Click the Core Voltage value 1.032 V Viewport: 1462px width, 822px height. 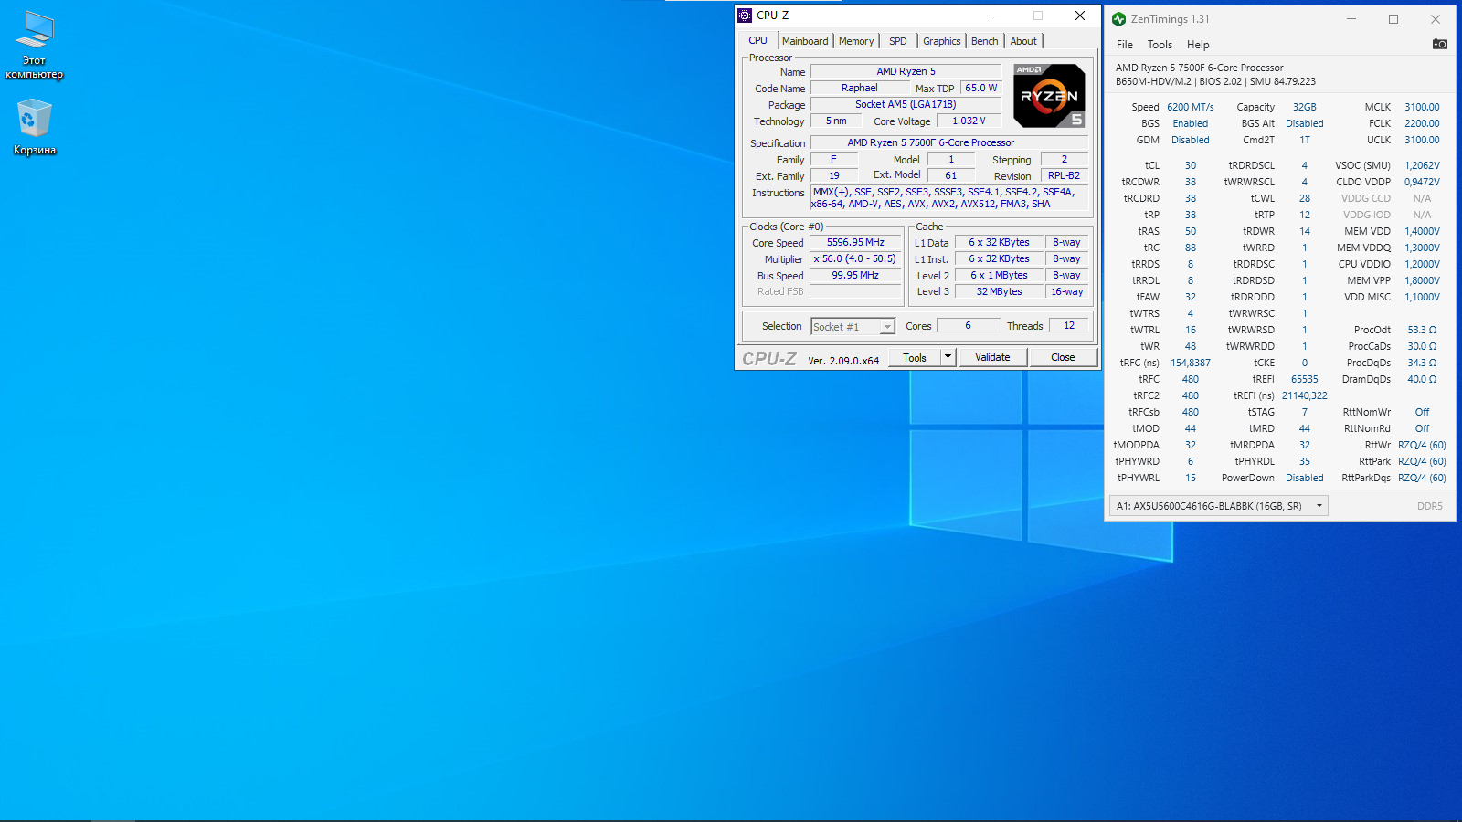coord(969,121)
